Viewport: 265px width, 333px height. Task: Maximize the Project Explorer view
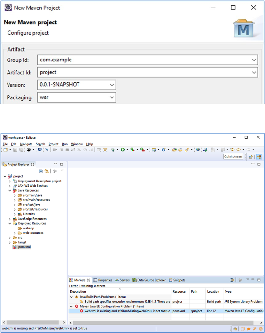pos(61,164)
